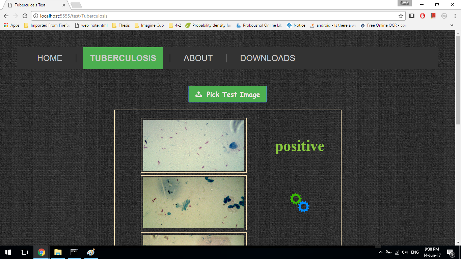Reload the page with the refresh icon
This screenshot has height=259, width=461.
(25, 16)
